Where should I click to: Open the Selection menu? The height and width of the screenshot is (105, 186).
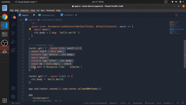tap(24, 10)
